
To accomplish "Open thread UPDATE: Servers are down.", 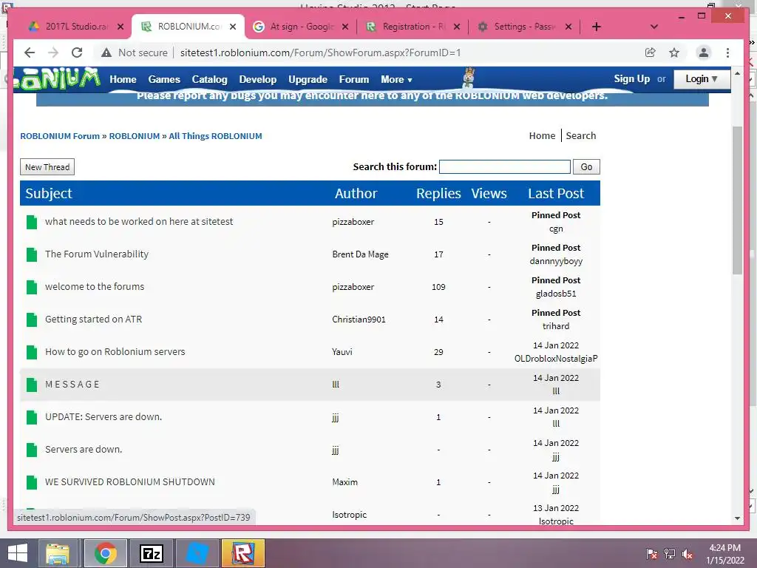I will tap(103, 417).
